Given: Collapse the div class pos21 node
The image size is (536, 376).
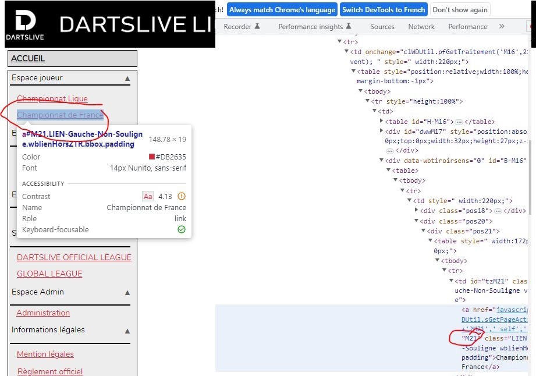Looking at the screenshot, I should [423, 230].
